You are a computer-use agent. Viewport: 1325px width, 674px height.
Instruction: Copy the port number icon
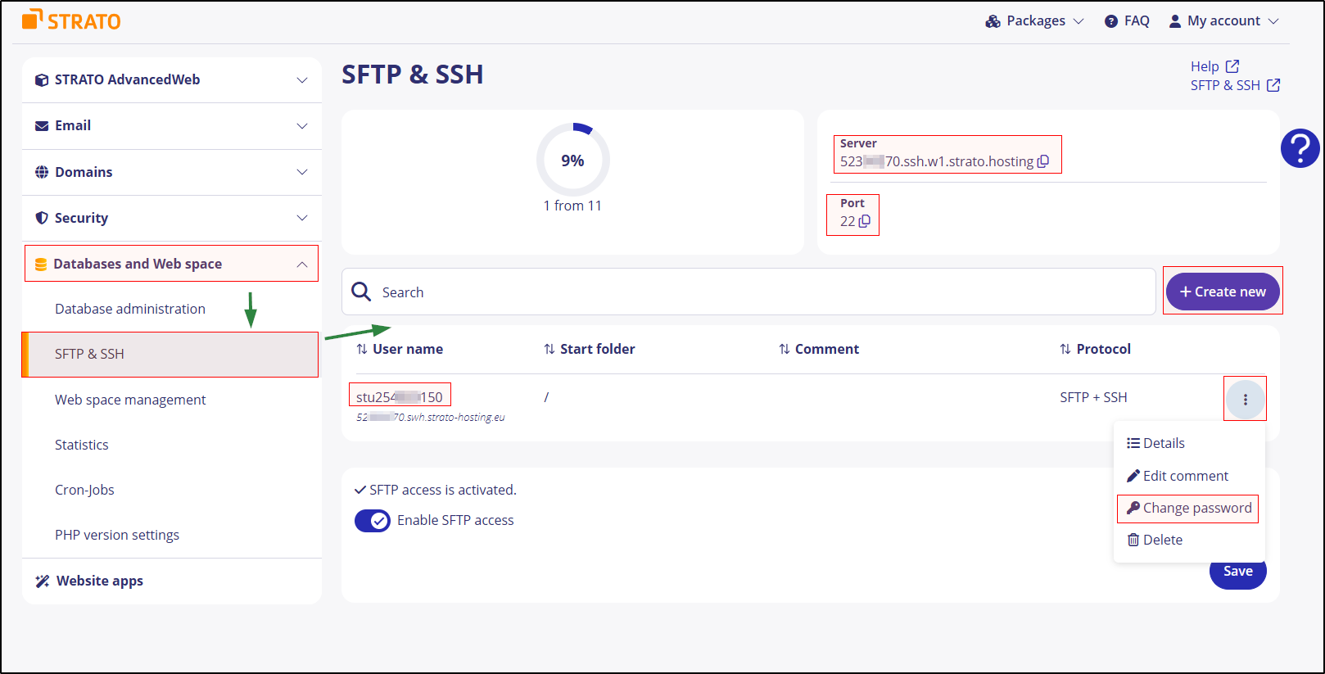click(x=865, y=221)
